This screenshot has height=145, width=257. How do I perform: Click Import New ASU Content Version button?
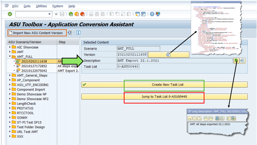37,33
